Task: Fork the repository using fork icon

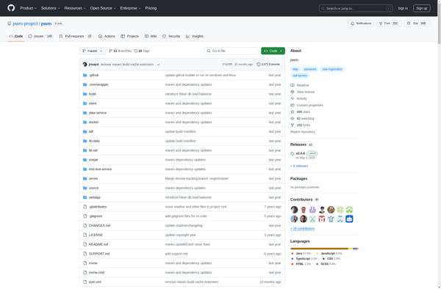Action: [x=381, y=23]
